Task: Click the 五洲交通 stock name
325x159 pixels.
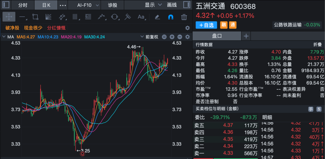Action: [211, 6]
